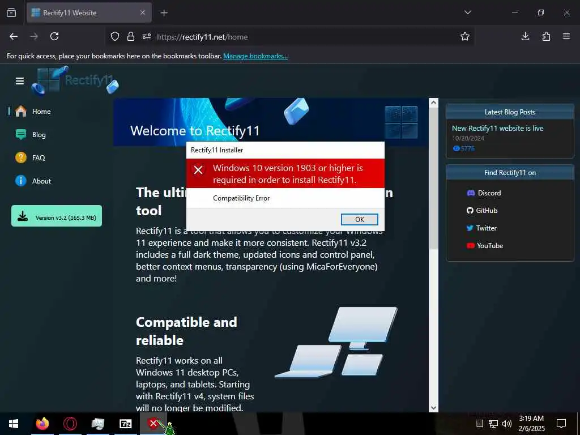Click the page scrollbar down arrow

tap(433, 408)
